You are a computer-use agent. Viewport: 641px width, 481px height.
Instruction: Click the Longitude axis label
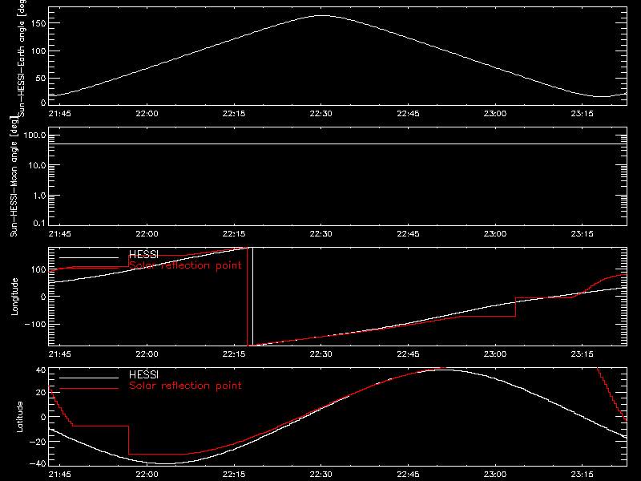[14, 297]
